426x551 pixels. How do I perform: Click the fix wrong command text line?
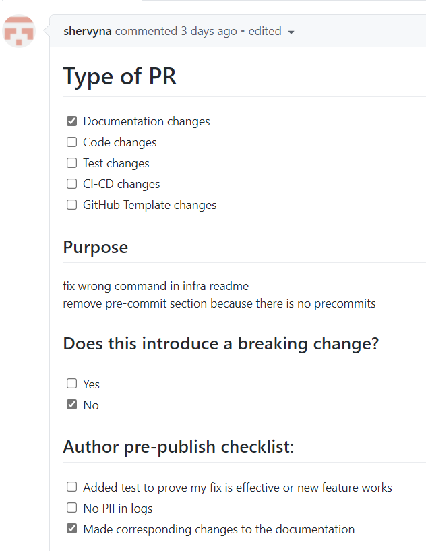coord(156,285)
